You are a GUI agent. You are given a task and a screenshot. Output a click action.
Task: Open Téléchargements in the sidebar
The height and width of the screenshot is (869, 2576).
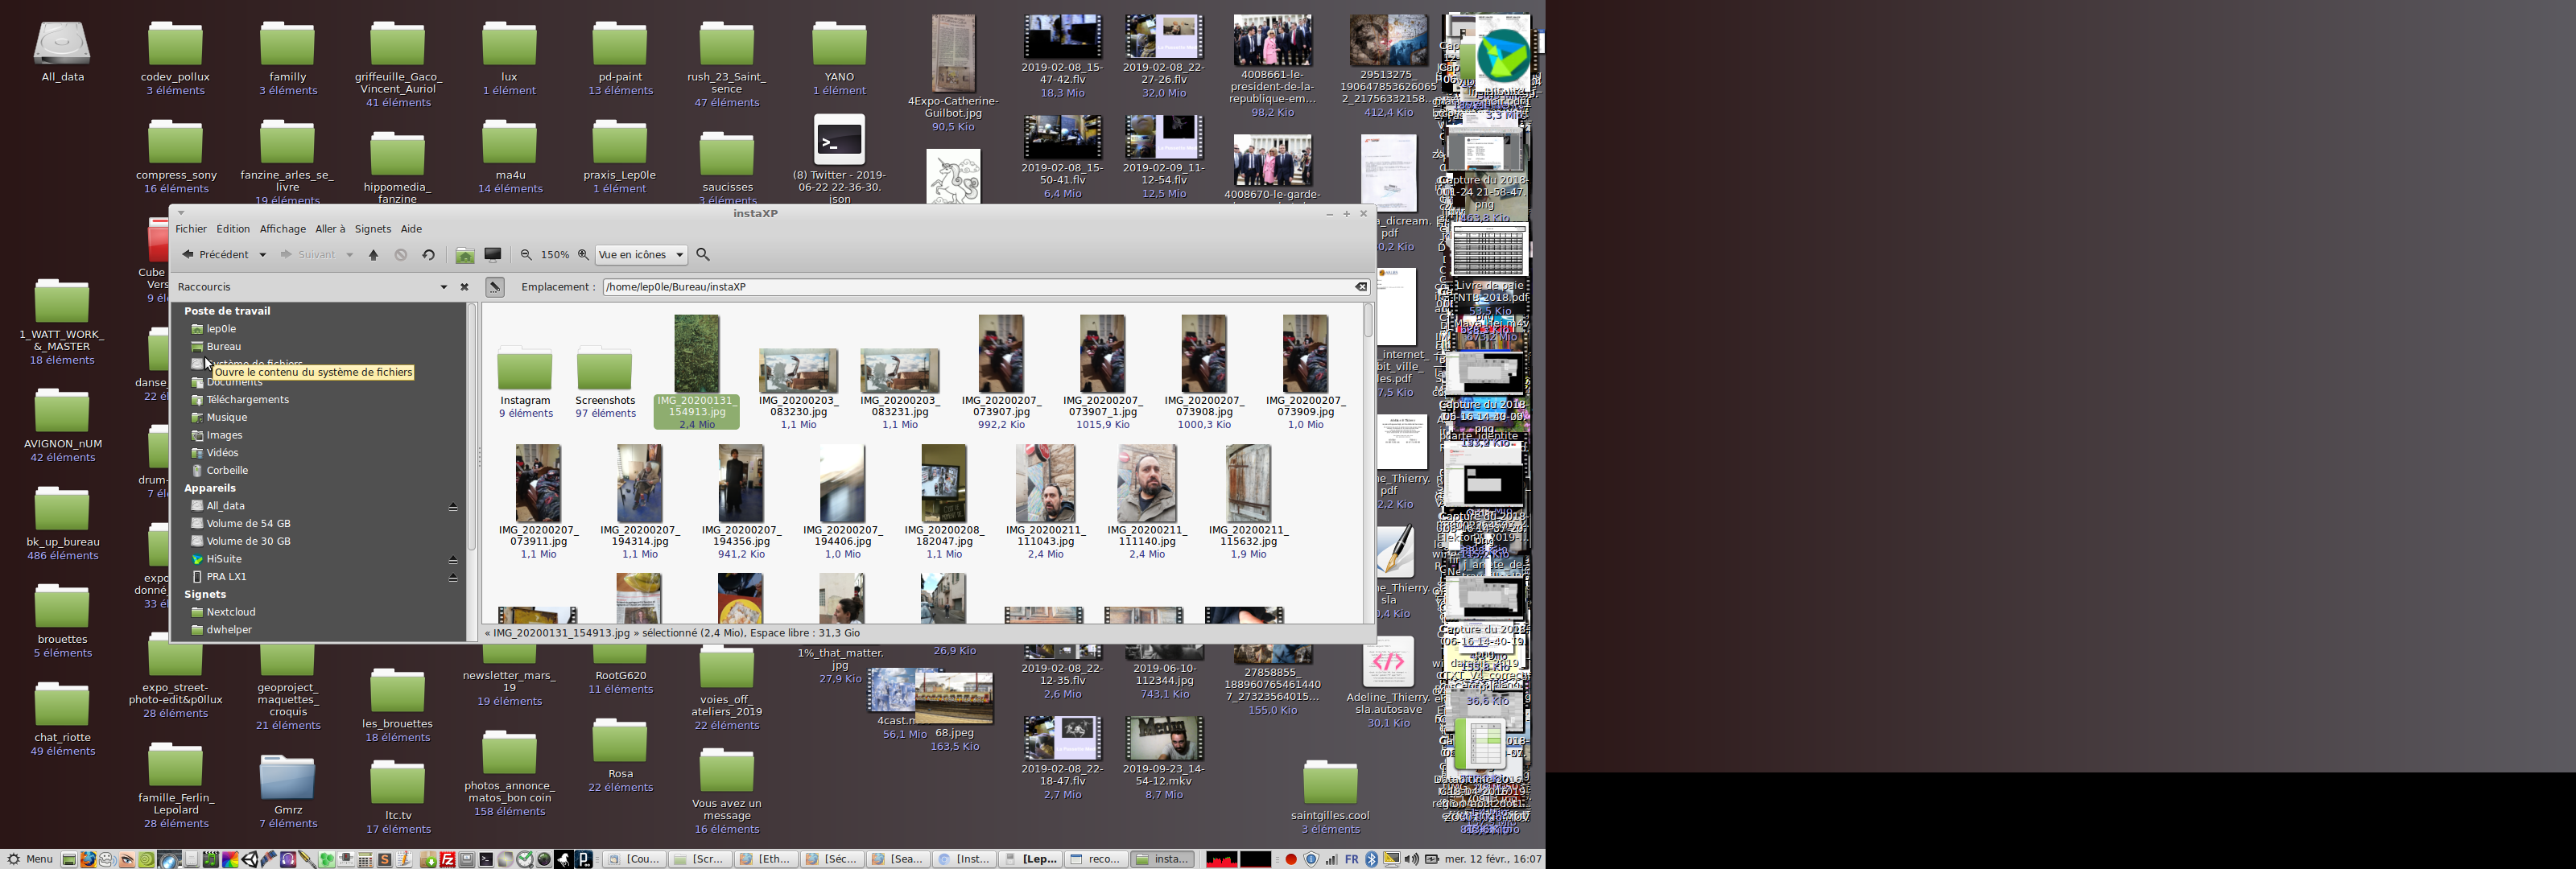pos(247,400)
